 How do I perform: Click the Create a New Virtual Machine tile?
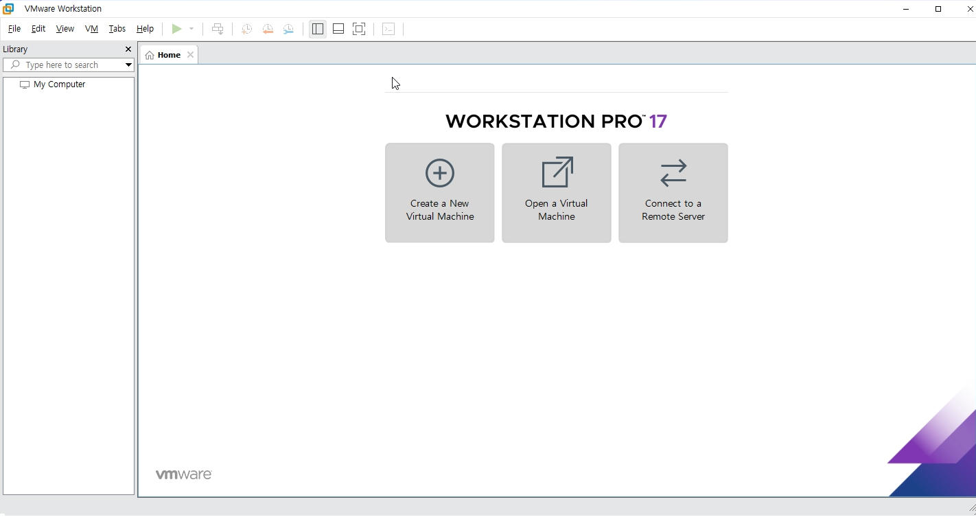(440, 193)
